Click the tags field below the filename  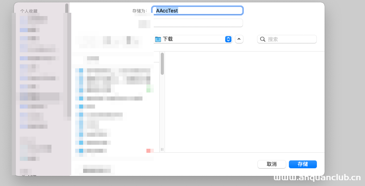[198, 23]
